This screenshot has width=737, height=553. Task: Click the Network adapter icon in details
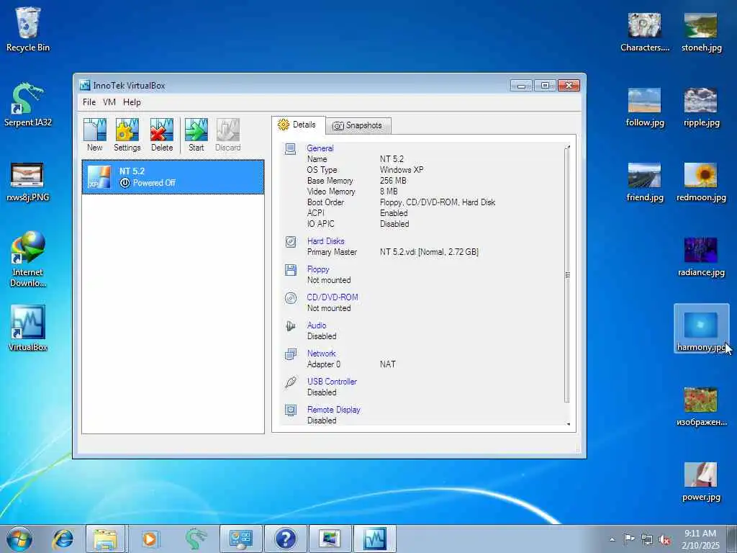[x=291, y=354]
